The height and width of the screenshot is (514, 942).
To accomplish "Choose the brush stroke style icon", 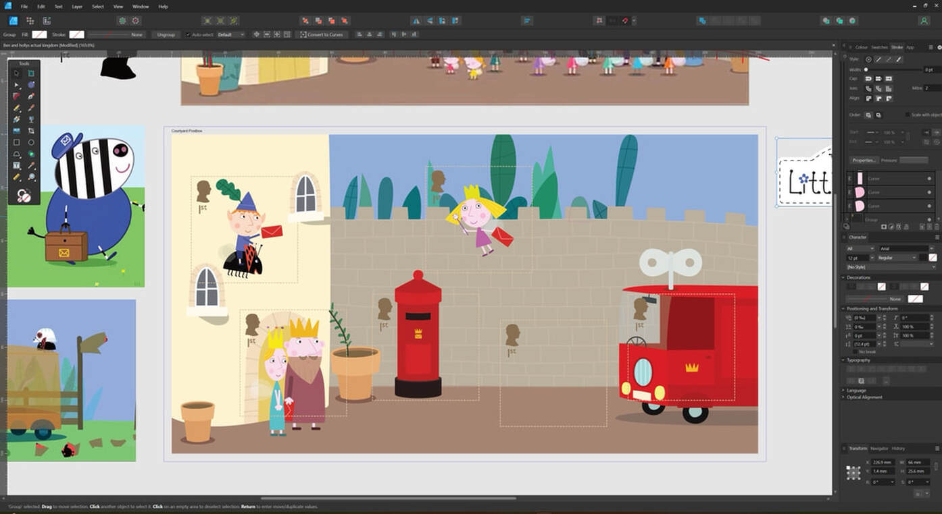I will (x=899, y=59).
